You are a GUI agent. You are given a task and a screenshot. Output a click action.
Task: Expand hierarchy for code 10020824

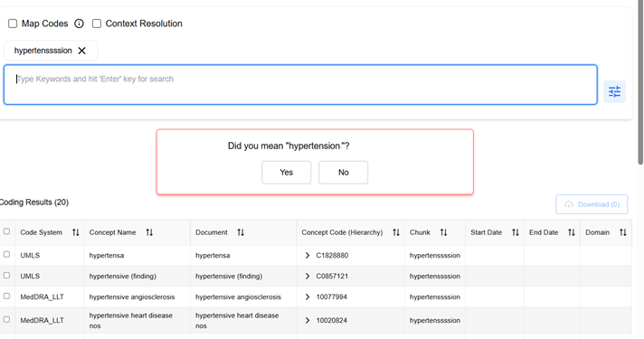[308, 321]
